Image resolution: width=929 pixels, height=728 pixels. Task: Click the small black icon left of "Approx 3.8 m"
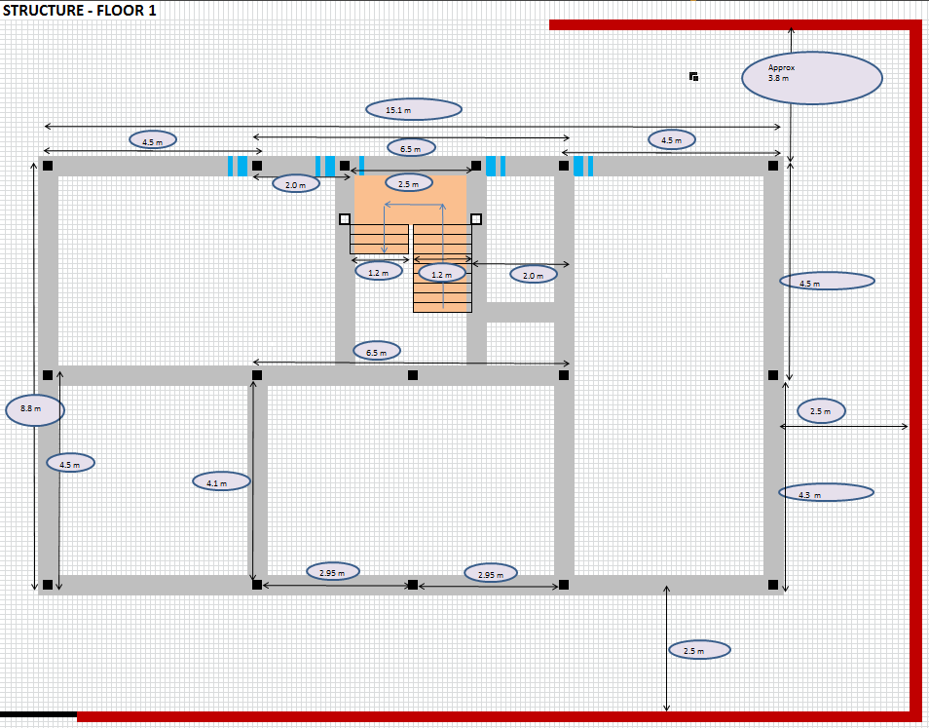(x=693, y=76)
